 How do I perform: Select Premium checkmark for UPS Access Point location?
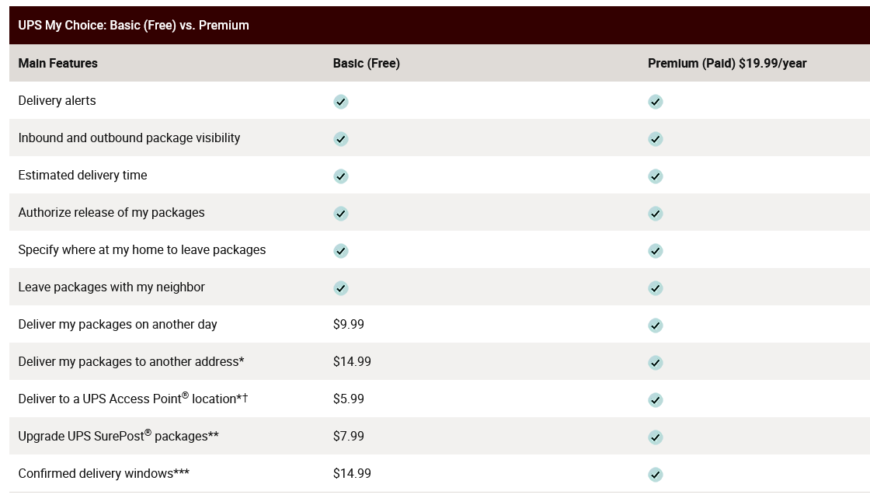click(x=656, y=400)
